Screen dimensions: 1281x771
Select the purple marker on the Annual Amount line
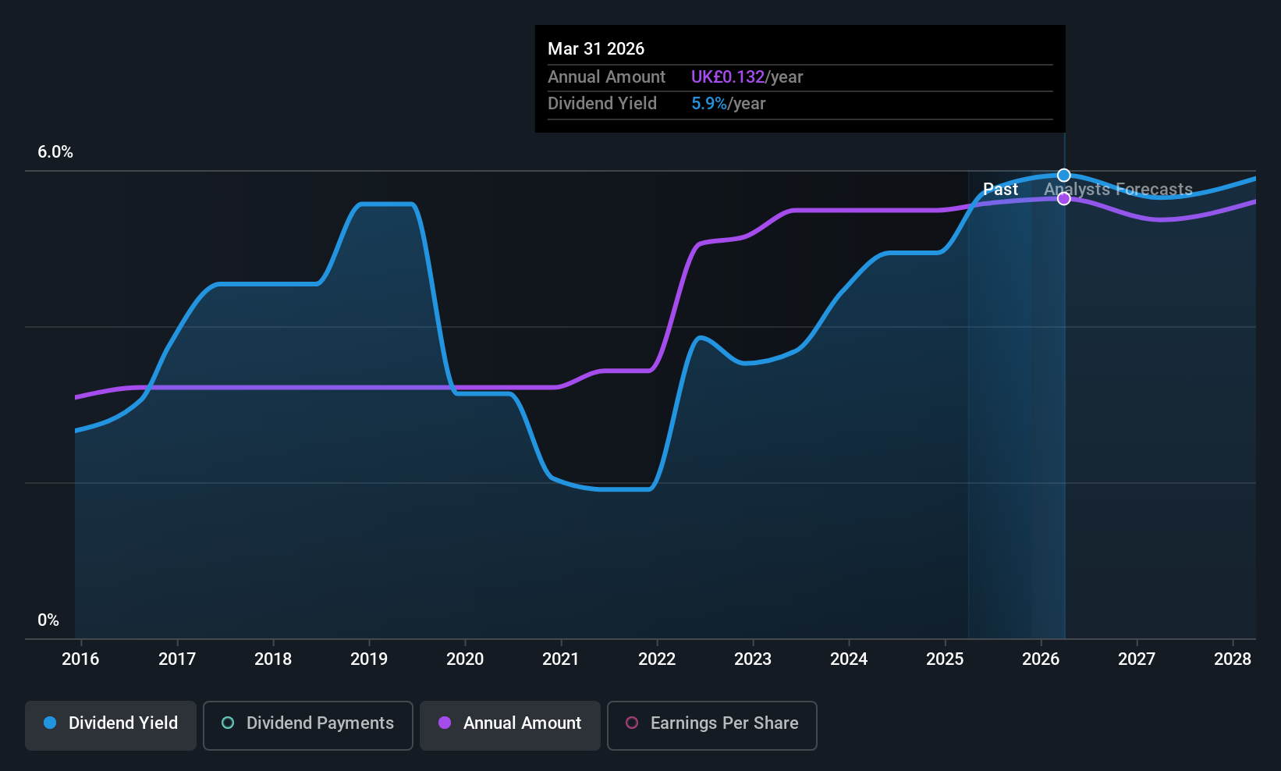click(1063, 198)
